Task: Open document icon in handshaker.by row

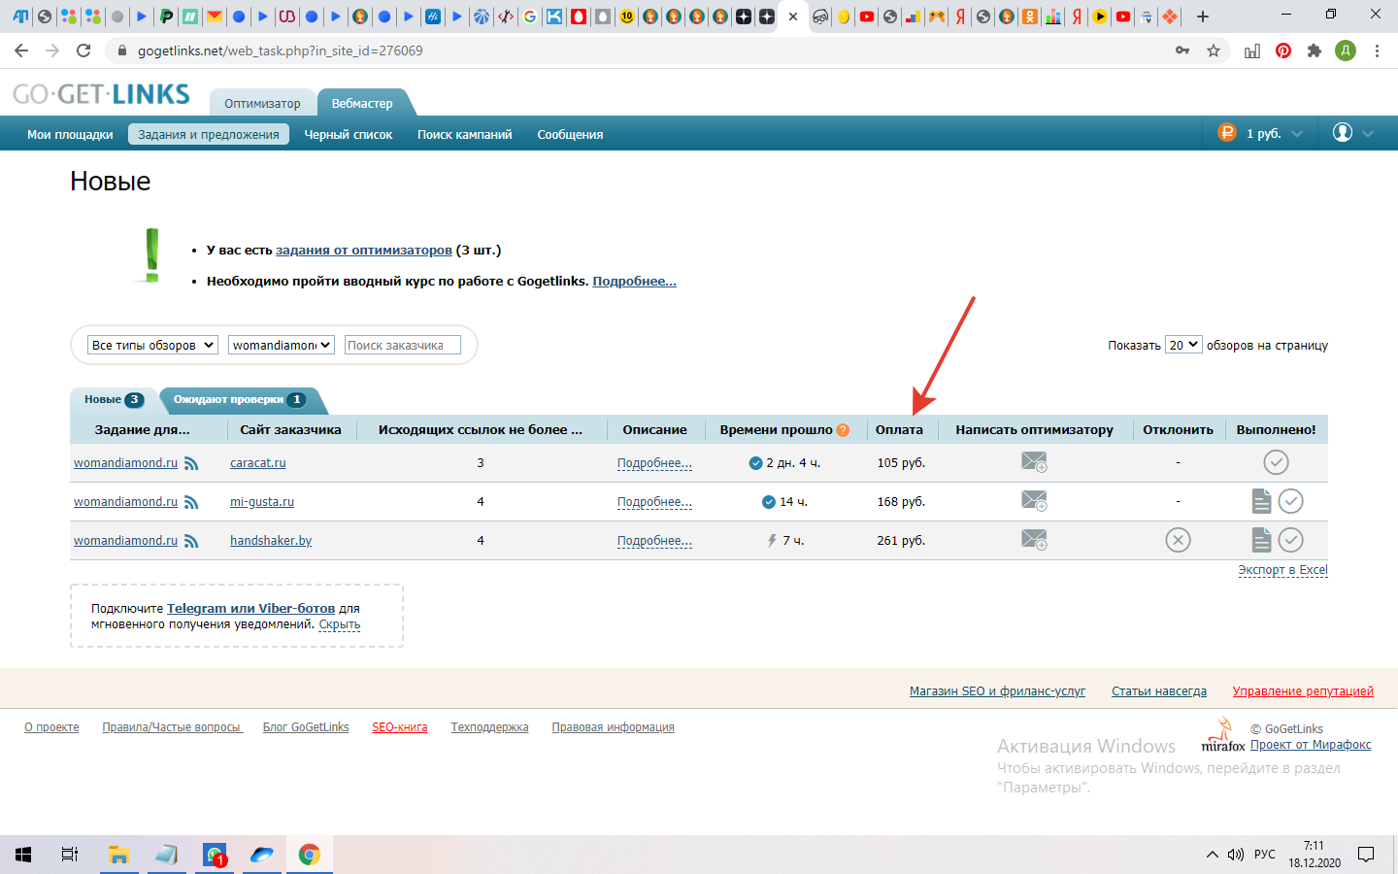Action: click(1261, 540)
